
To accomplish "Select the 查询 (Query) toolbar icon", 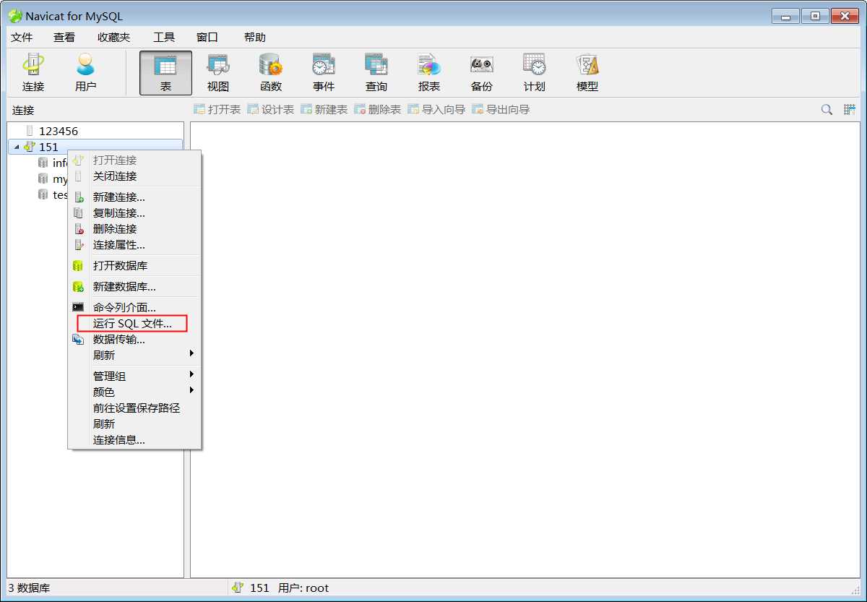I will click(x=376, y=72).
